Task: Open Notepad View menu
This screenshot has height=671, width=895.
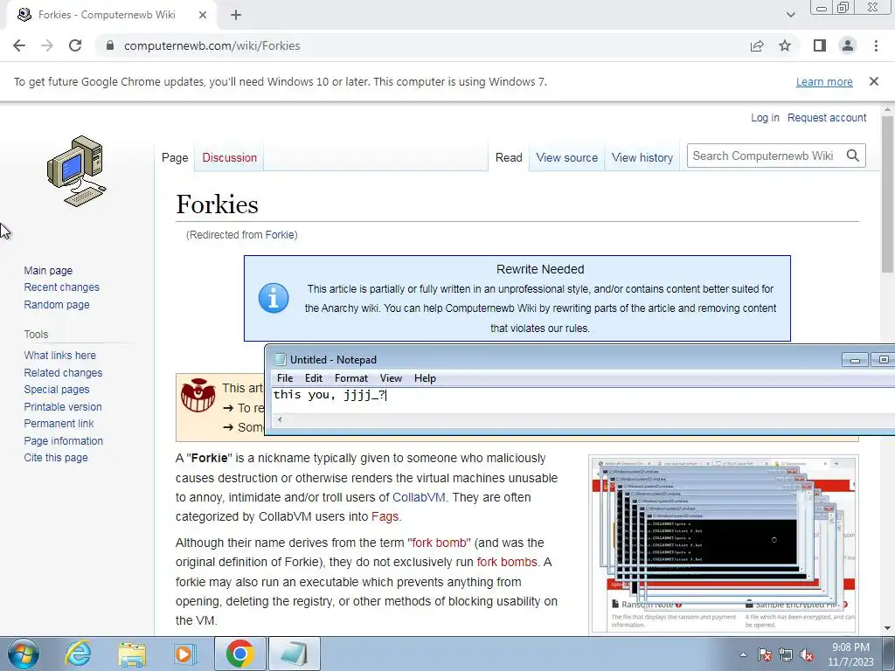Action: click(x=391, y=377)
